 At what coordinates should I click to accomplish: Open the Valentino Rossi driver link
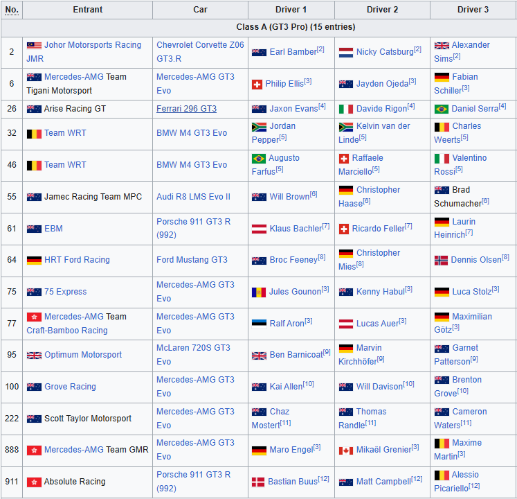(x=460, y=164)
